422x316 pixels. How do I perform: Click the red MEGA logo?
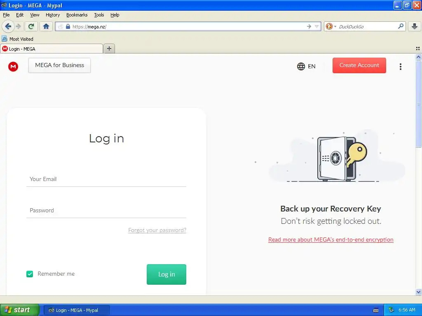point(13,66)
